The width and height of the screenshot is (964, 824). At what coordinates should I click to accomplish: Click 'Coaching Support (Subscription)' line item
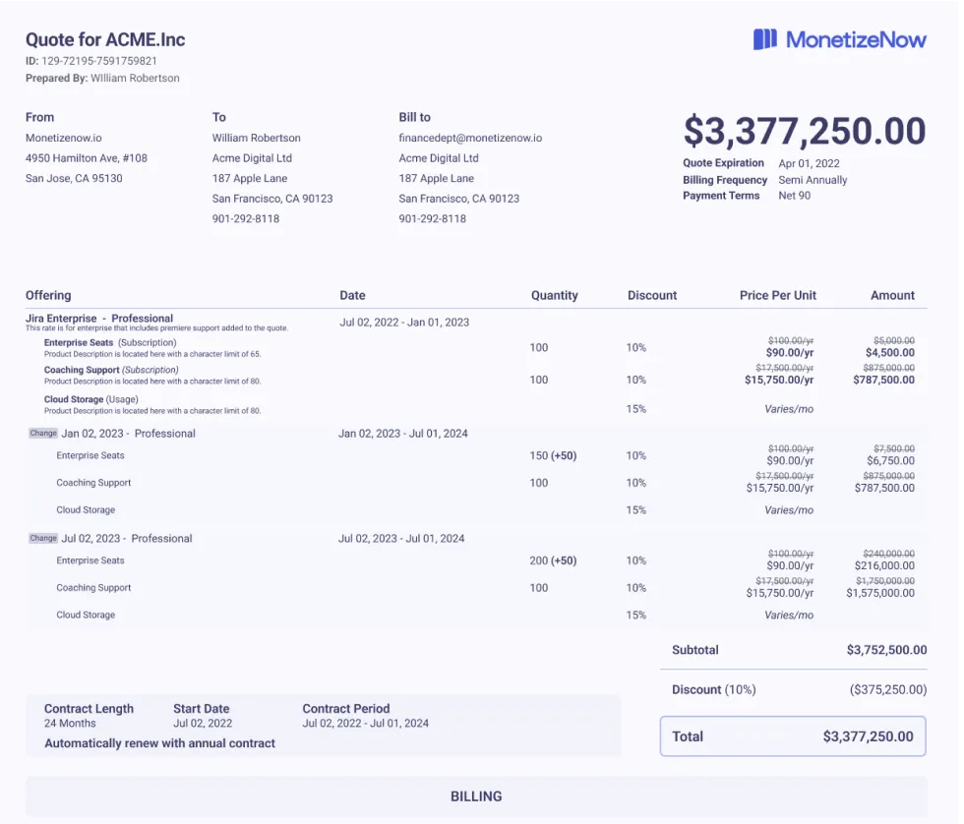tap(111, 370)
